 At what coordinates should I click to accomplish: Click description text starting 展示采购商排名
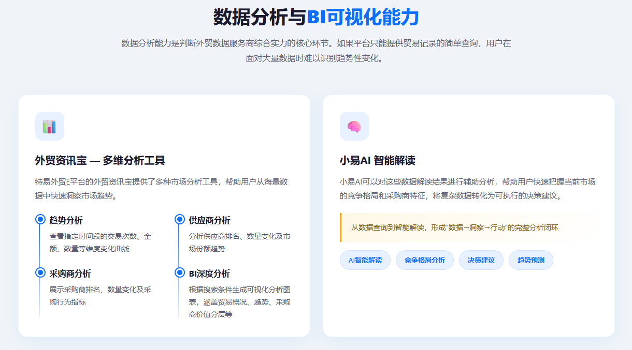(100, 296)
